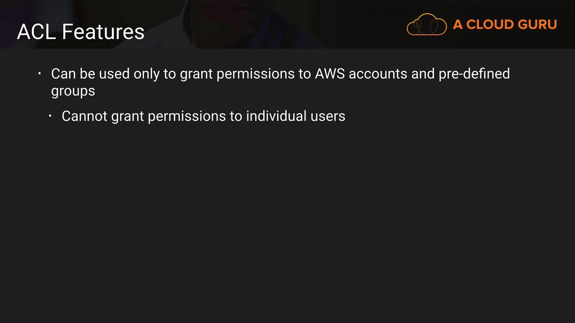
Task: Click the word "AWS" in the first bullet
Action: tap(329, 74)
